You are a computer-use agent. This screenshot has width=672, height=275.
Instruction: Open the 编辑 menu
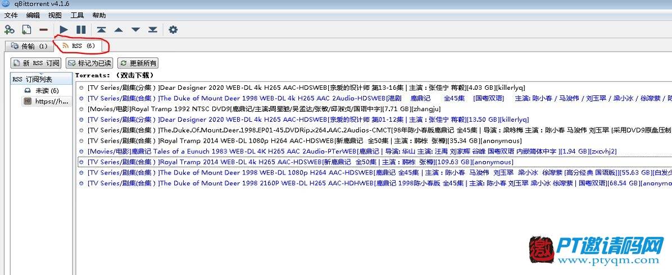33,15
